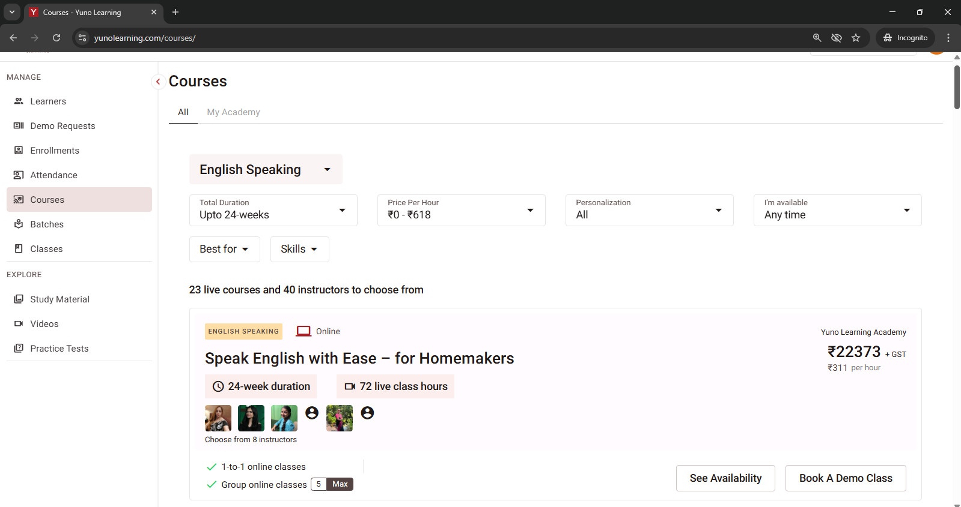This screenshot has height=507, width=961.
Task: Click the Practice Tests icon
Action: pyautogui.click(x=19, y=349)
